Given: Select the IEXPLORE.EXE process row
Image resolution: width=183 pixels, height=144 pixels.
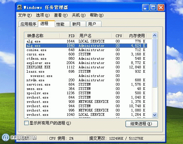Looking at the screenshot, I should click(x=86, y=67).
